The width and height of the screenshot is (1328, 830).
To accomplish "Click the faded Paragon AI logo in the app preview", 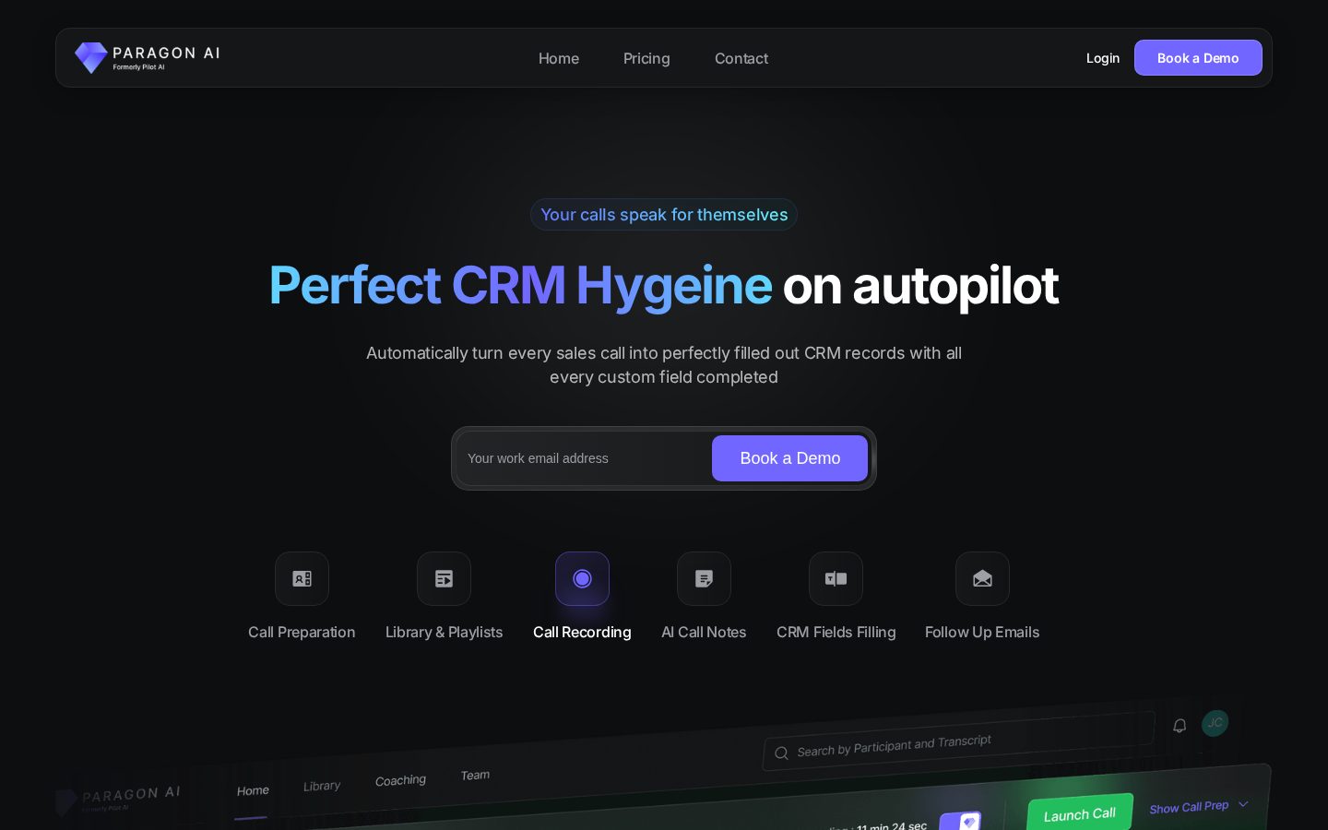I will tap(117, 799).
